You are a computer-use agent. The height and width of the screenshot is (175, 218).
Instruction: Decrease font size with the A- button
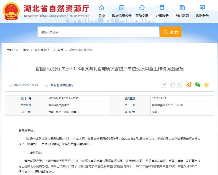pos(171,84)
